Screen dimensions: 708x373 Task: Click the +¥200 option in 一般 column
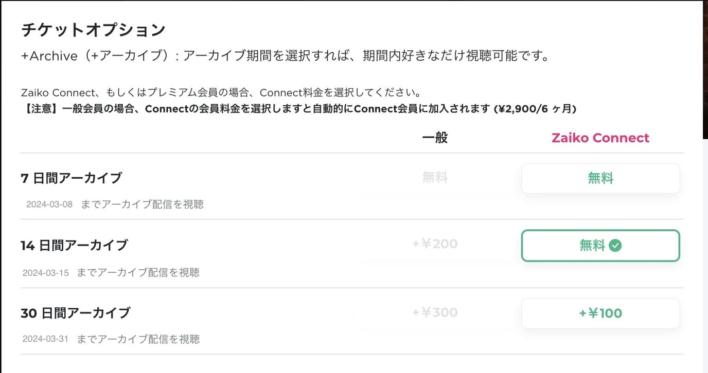pos(434,244)
